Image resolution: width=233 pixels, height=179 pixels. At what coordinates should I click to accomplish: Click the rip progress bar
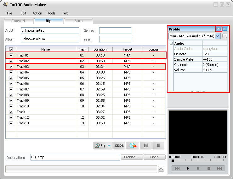click(x=81, y=169)
